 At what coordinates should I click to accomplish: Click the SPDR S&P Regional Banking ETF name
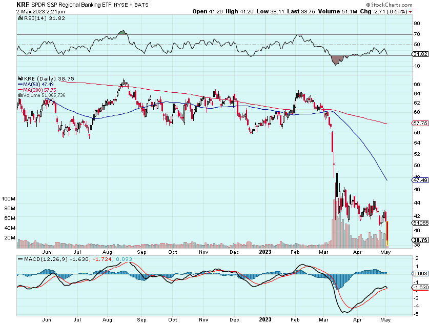tap(71, 5)
